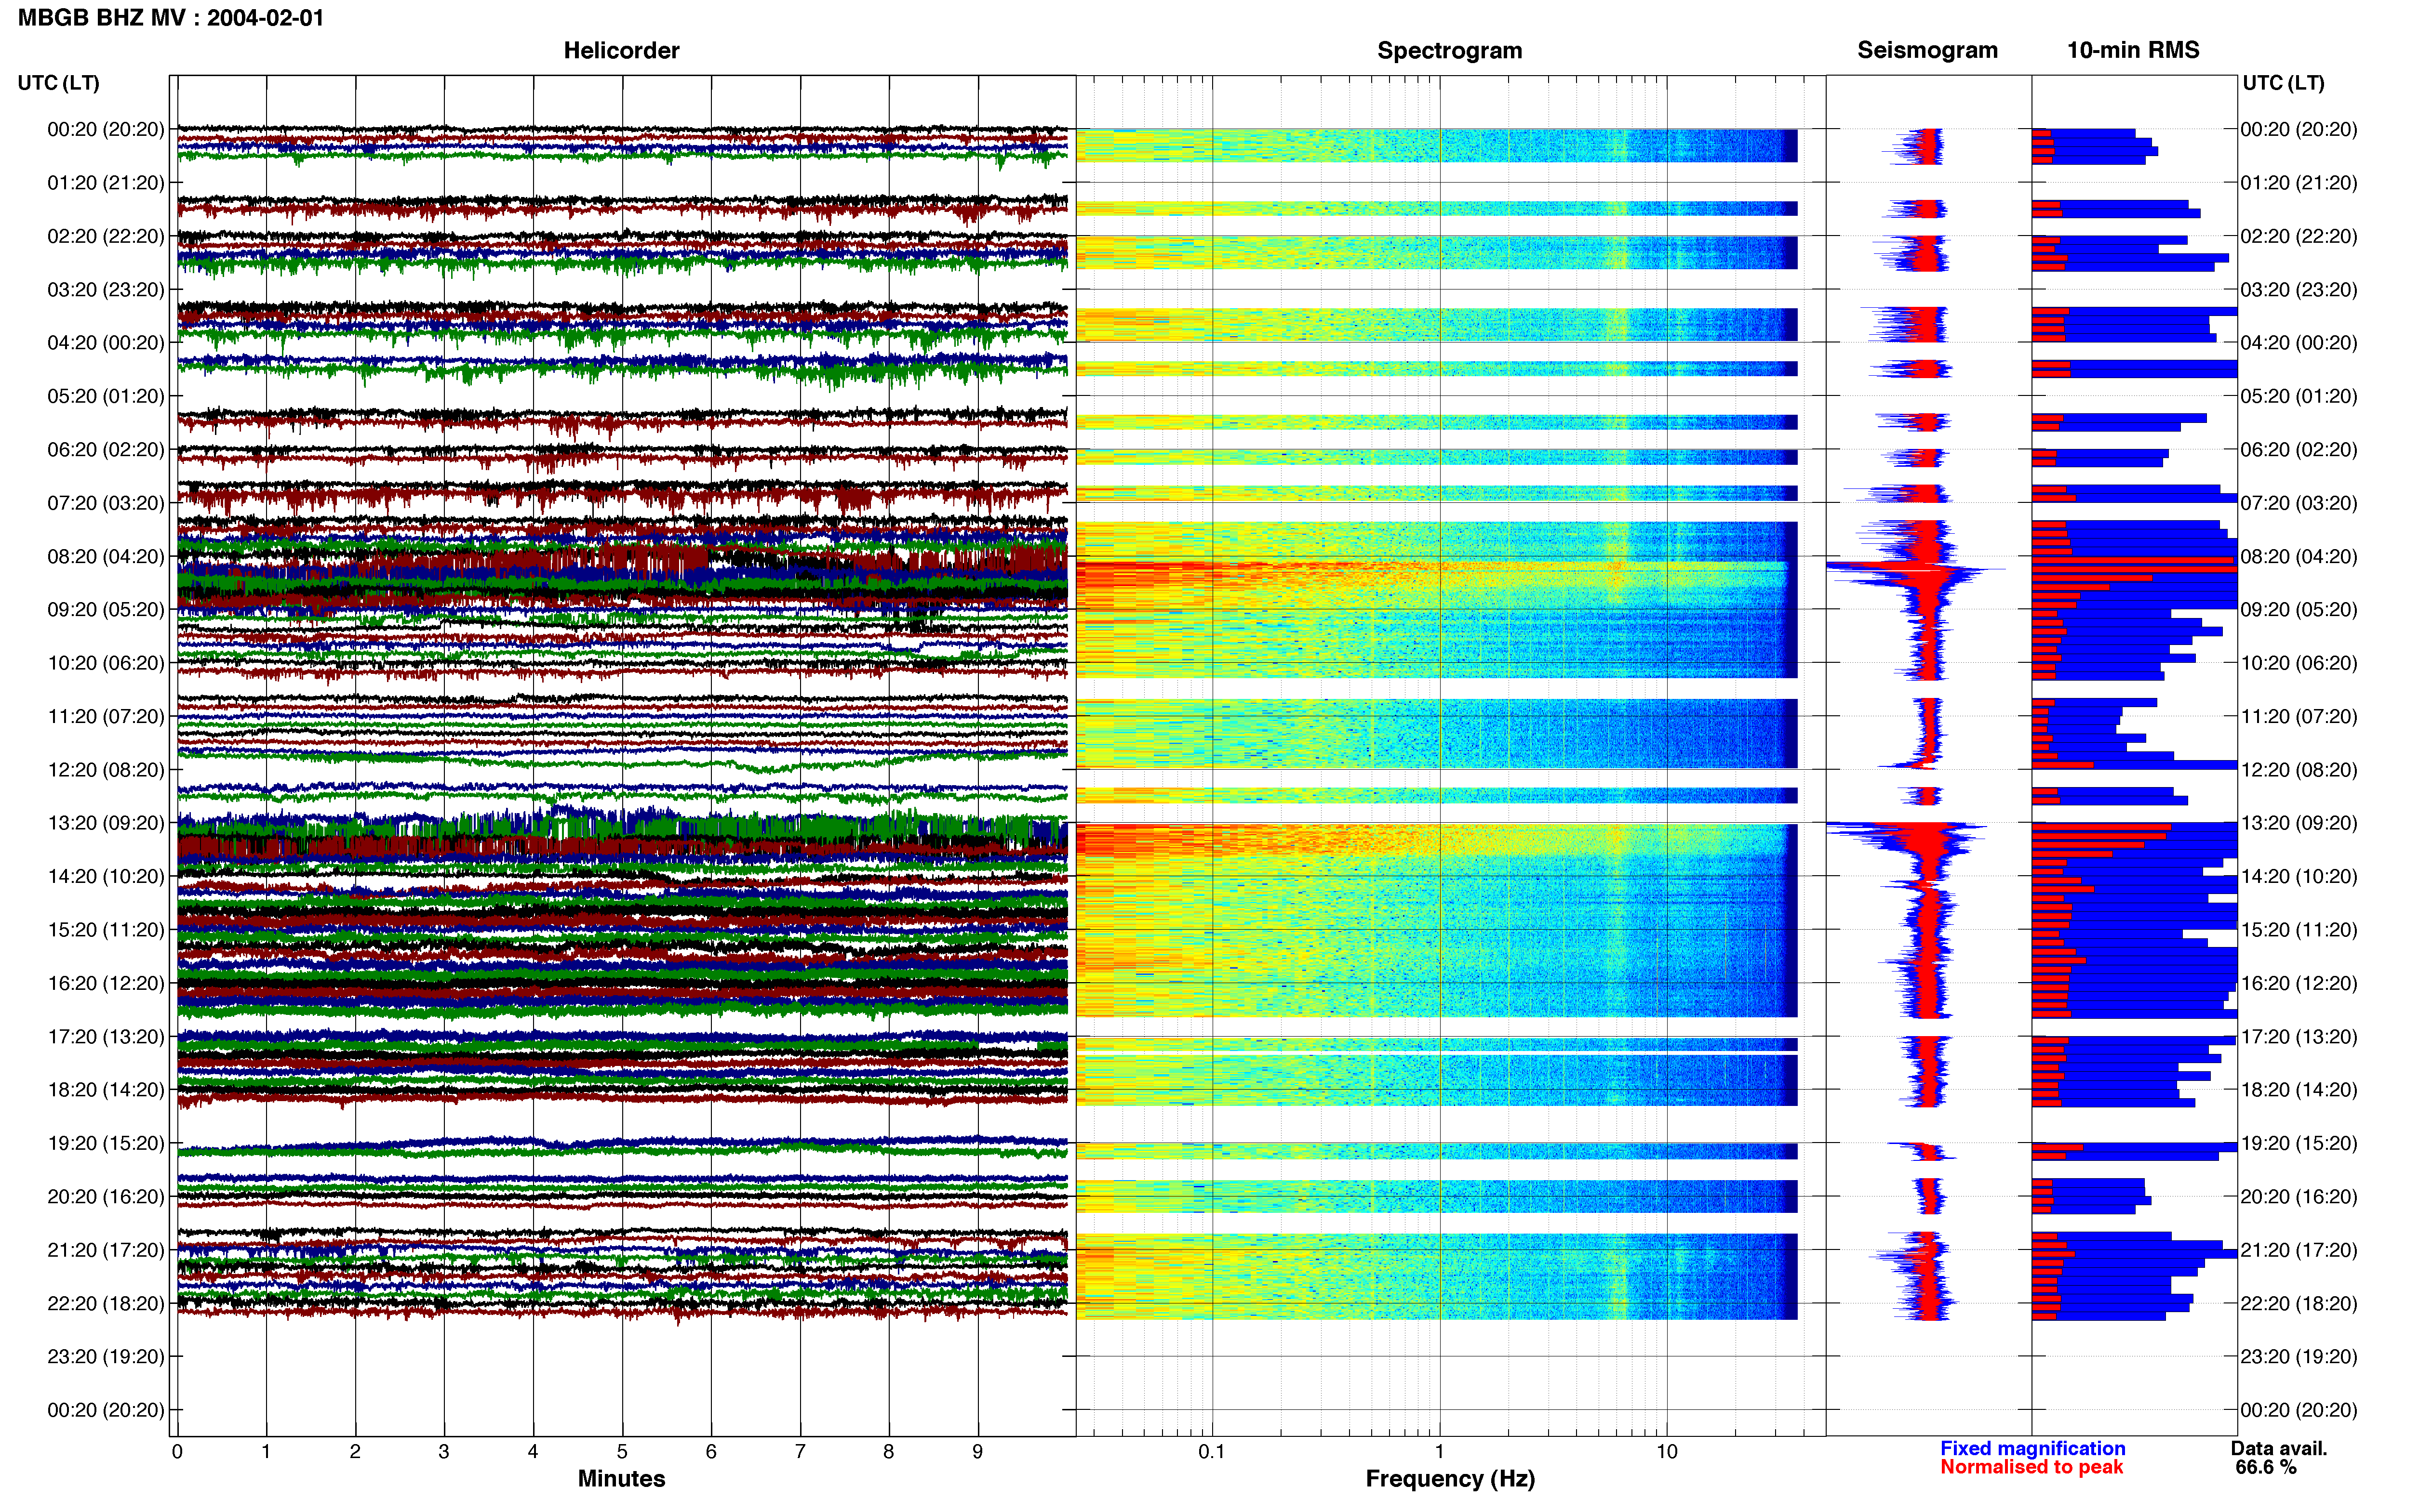The width and height of the screenshot is (2419, 1512).
Task: Click the 'Normalised to peak' legend text
Action: [2031, 1467]
